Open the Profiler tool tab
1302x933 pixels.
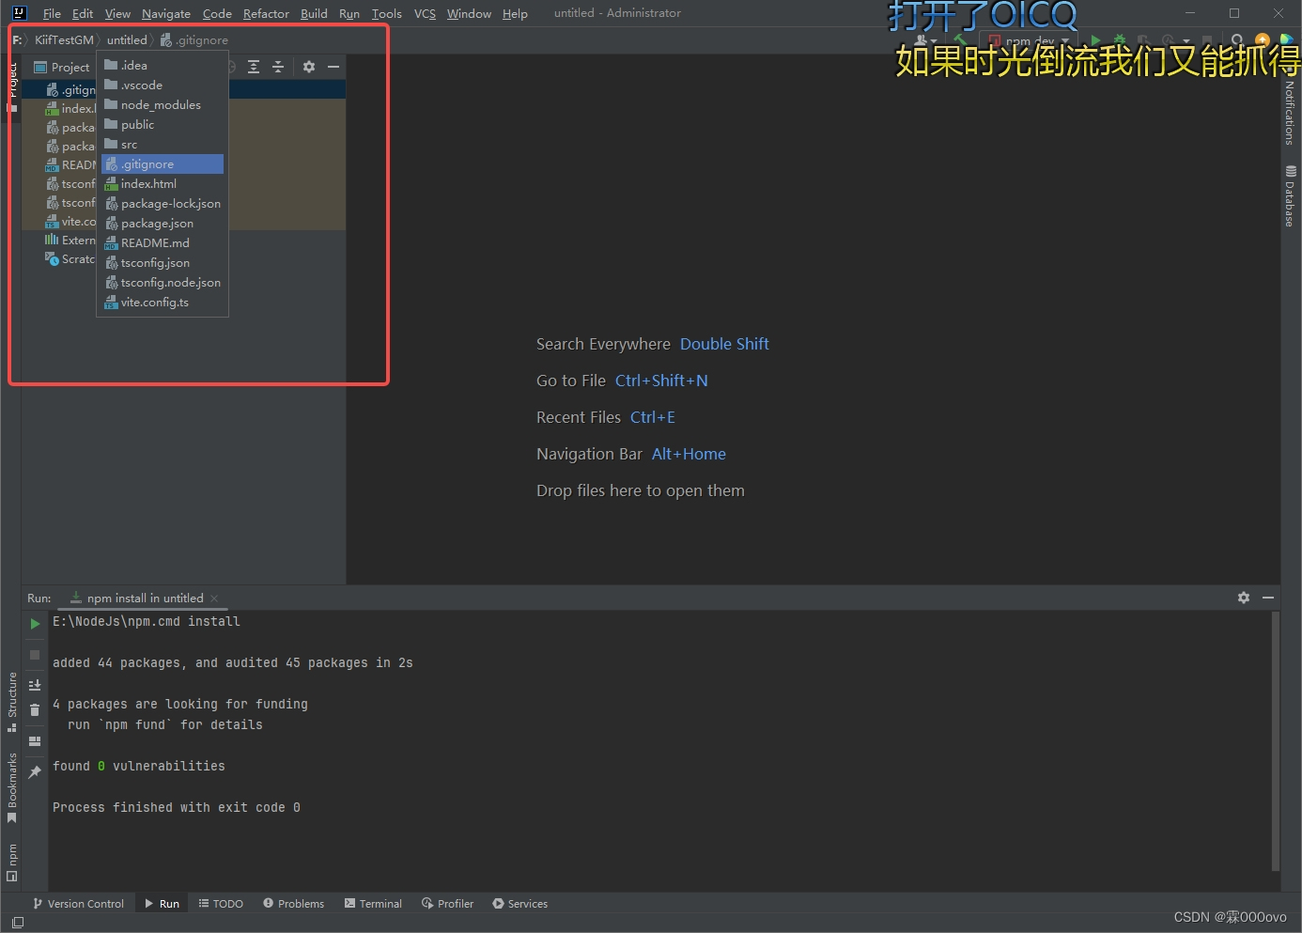click(447, 904)
